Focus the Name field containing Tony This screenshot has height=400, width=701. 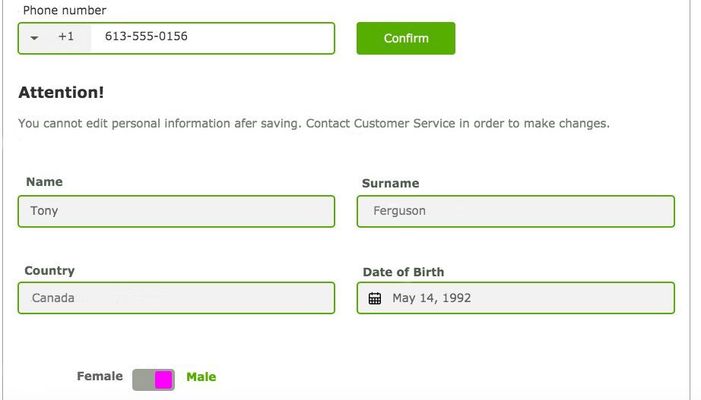point(176,211)
